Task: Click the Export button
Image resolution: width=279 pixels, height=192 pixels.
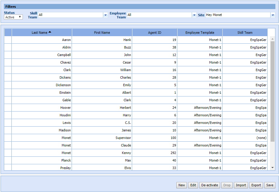Action: pyautogui.click(x=256, y=185)
